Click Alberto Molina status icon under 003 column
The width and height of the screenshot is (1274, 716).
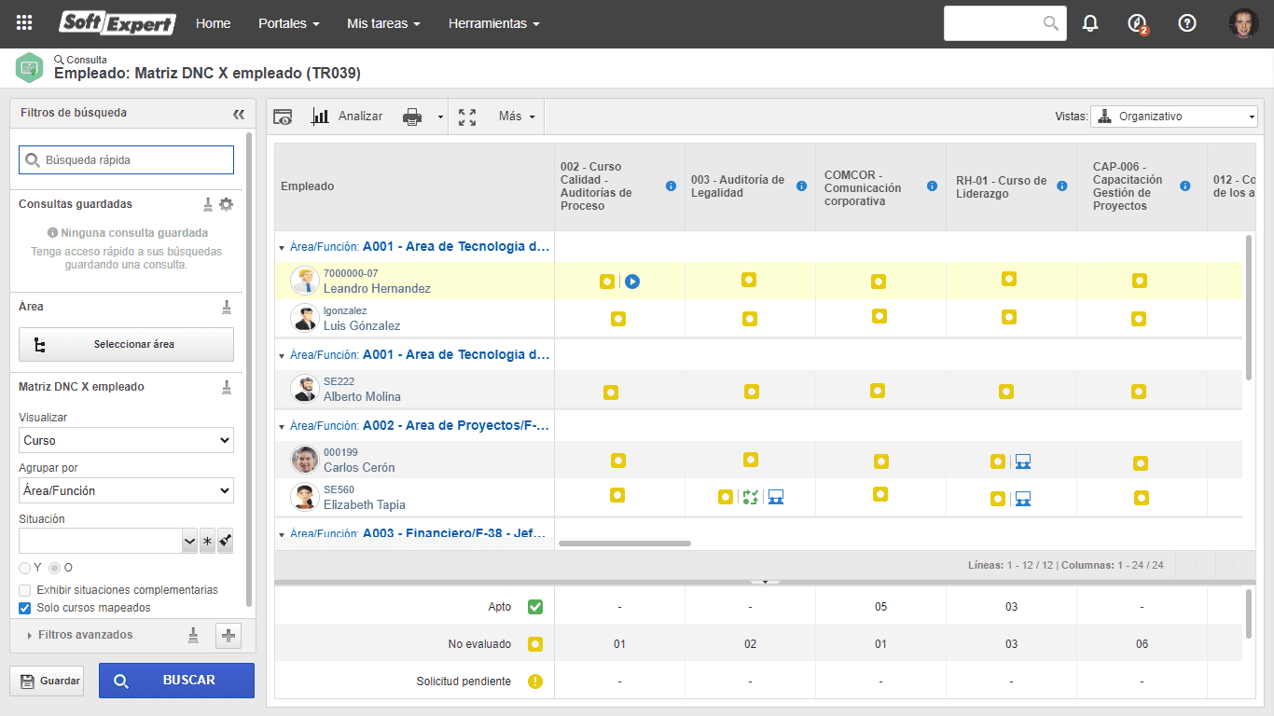coord(752,392)
